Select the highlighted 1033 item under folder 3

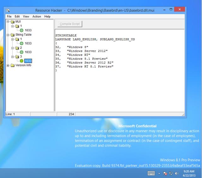click(28, 61)
